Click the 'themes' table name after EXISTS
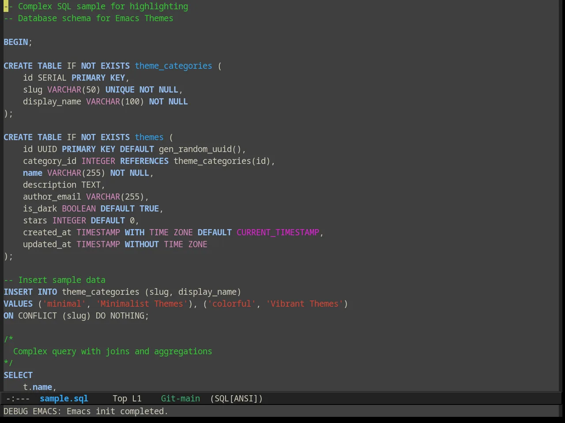Image resolution: width=565 pixels, height=423 pixels. click(149, 137)
